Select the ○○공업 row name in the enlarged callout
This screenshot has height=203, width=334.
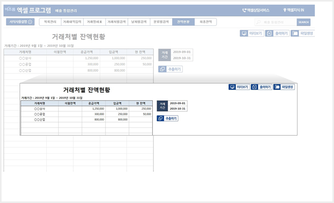tap(40, 114)
